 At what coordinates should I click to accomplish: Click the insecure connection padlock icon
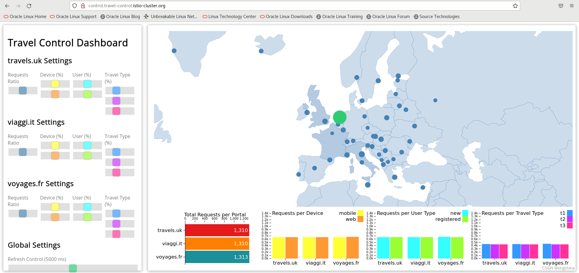pyautogui.click(x=83, y=6)
